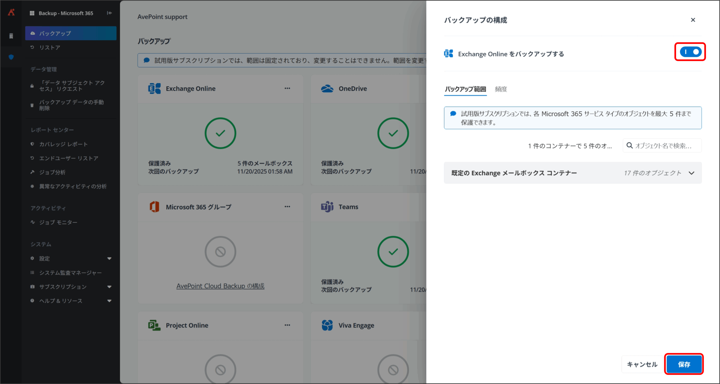Screen dimensions: 720x384
Task: Open the Project Online card options menu
Action: 287,325
